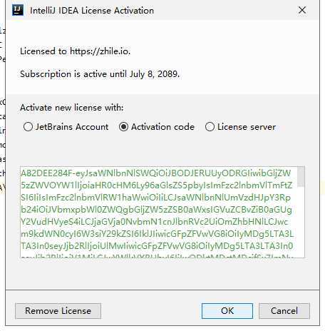Image resolution: width=325 pixels, height=331 pixels.
Task: Confirm the dialog with OK
Action: tap(227, 311)
